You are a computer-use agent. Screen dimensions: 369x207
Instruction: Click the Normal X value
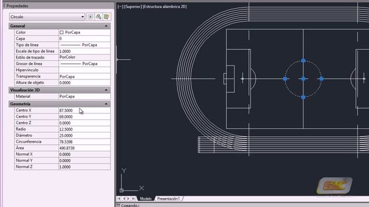[x=84, y=155]
